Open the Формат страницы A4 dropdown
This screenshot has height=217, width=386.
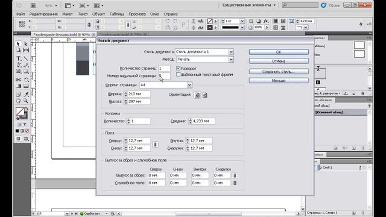tap(189, 85)
